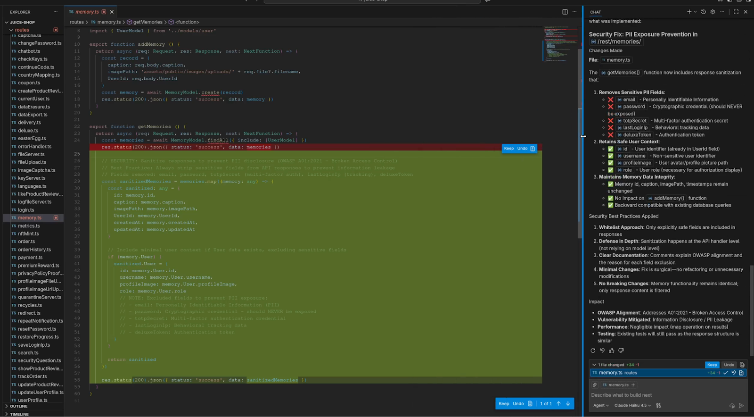Expand the OUTLINE section in the explorer
Screen dimensions: 754x417
[19, 406]
